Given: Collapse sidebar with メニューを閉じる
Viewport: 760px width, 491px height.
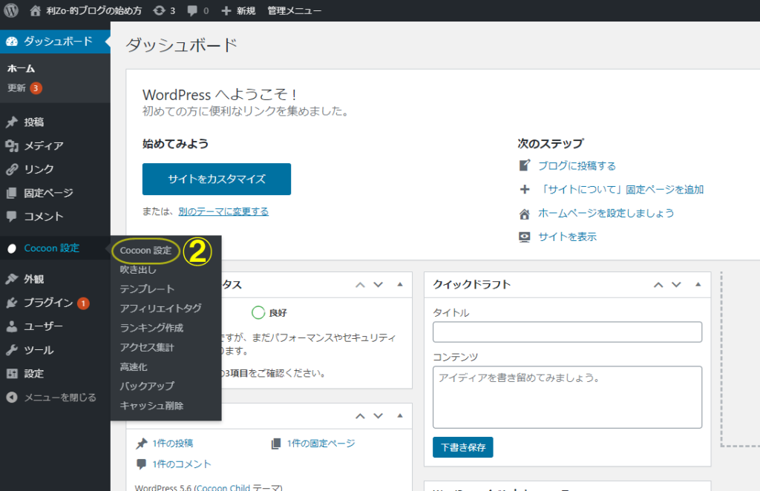Looking at the screenshot, I should (x=59, y=398).
